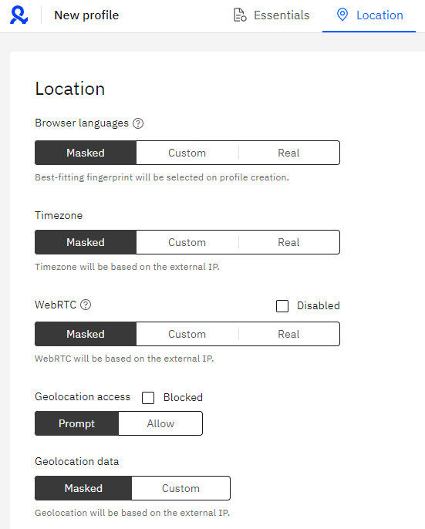Switch to the Essentials tab

pos(272,15)
